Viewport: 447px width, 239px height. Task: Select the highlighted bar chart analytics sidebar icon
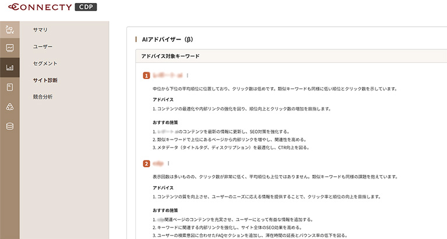pyautogui.click(x=10, y=67)
